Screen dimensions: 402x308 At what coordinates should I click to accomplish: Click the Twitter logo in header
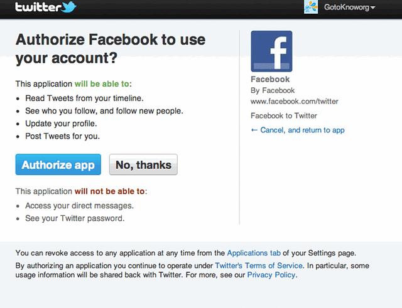45,7
